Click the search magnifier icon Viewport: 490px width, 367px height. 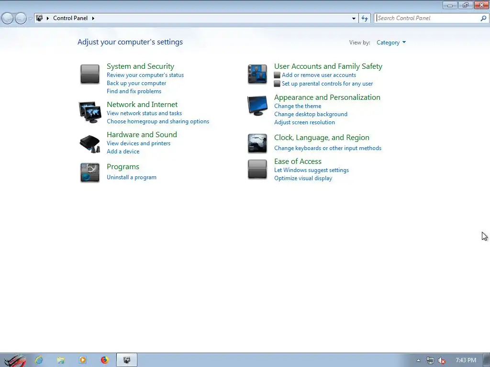pyautogui.click(x=483, y=18)
